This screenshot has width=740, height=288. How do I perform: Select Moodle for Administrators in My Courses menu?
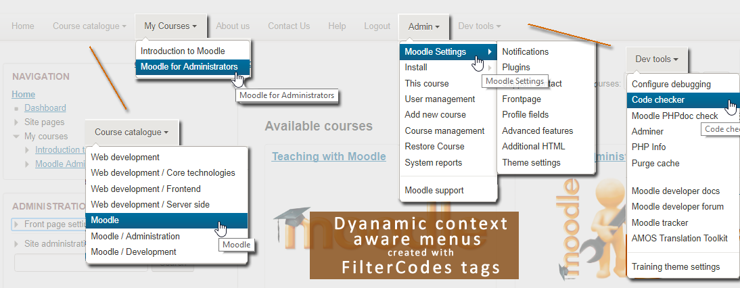(193, 67)
